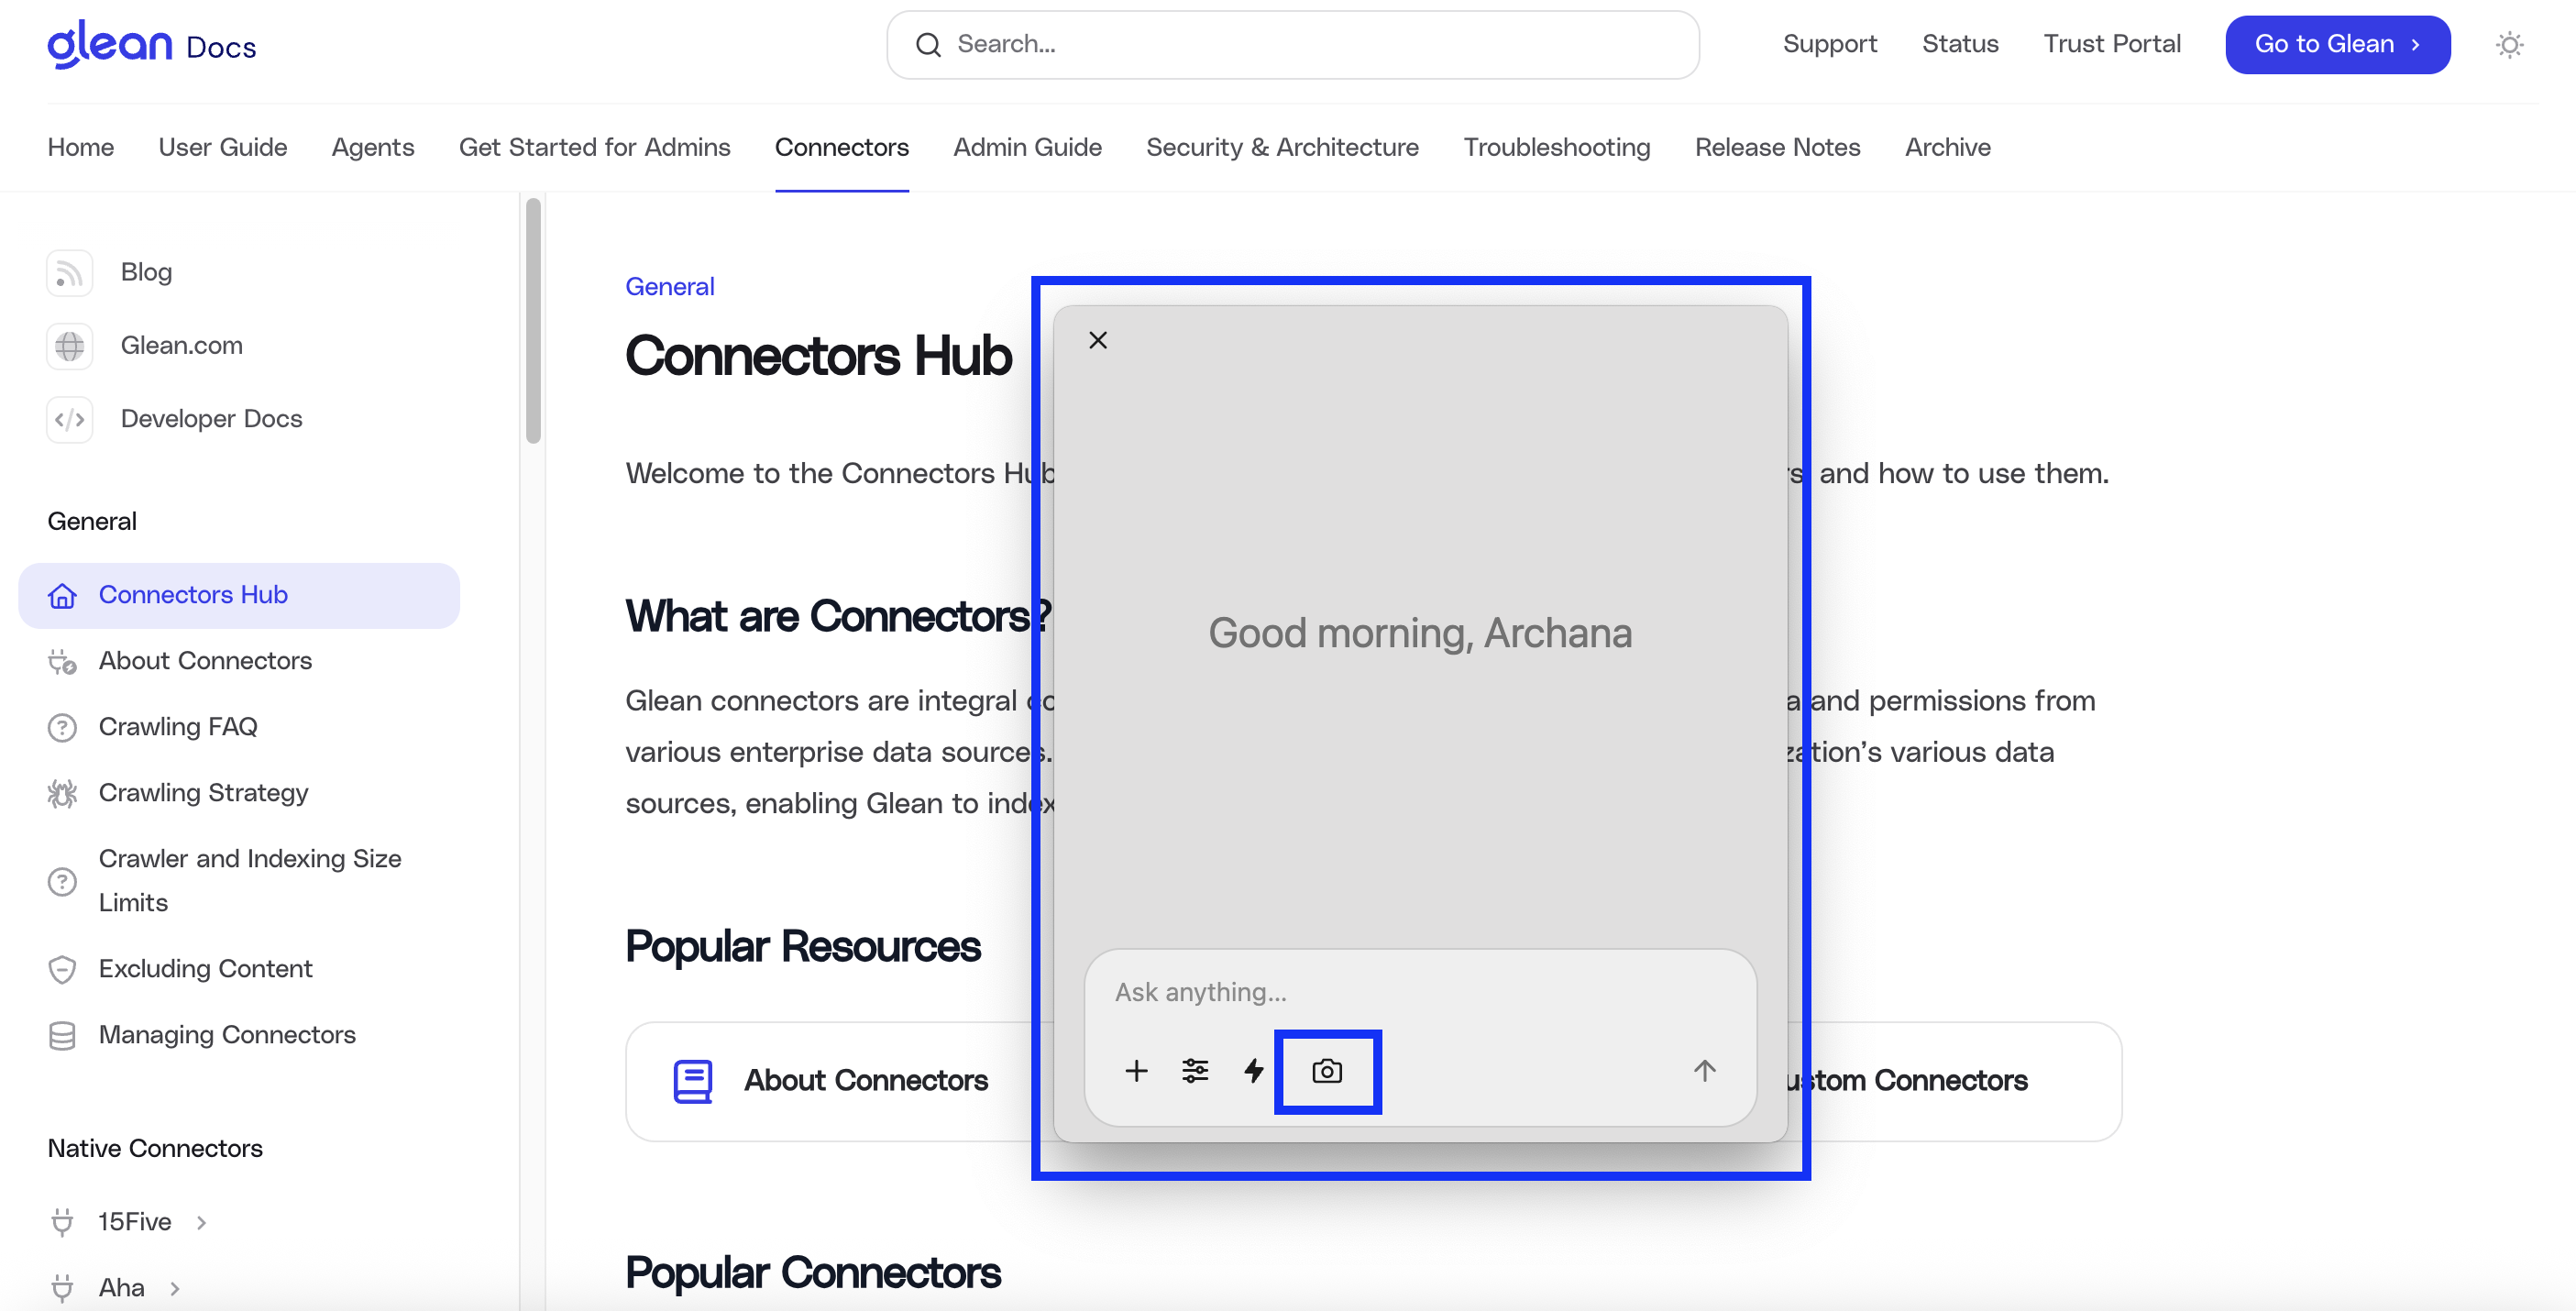Click the bug icon for Crawling Strategy
This screenshot has height=1311, width=2576.
pyautogui.click(x=62, y=793)
